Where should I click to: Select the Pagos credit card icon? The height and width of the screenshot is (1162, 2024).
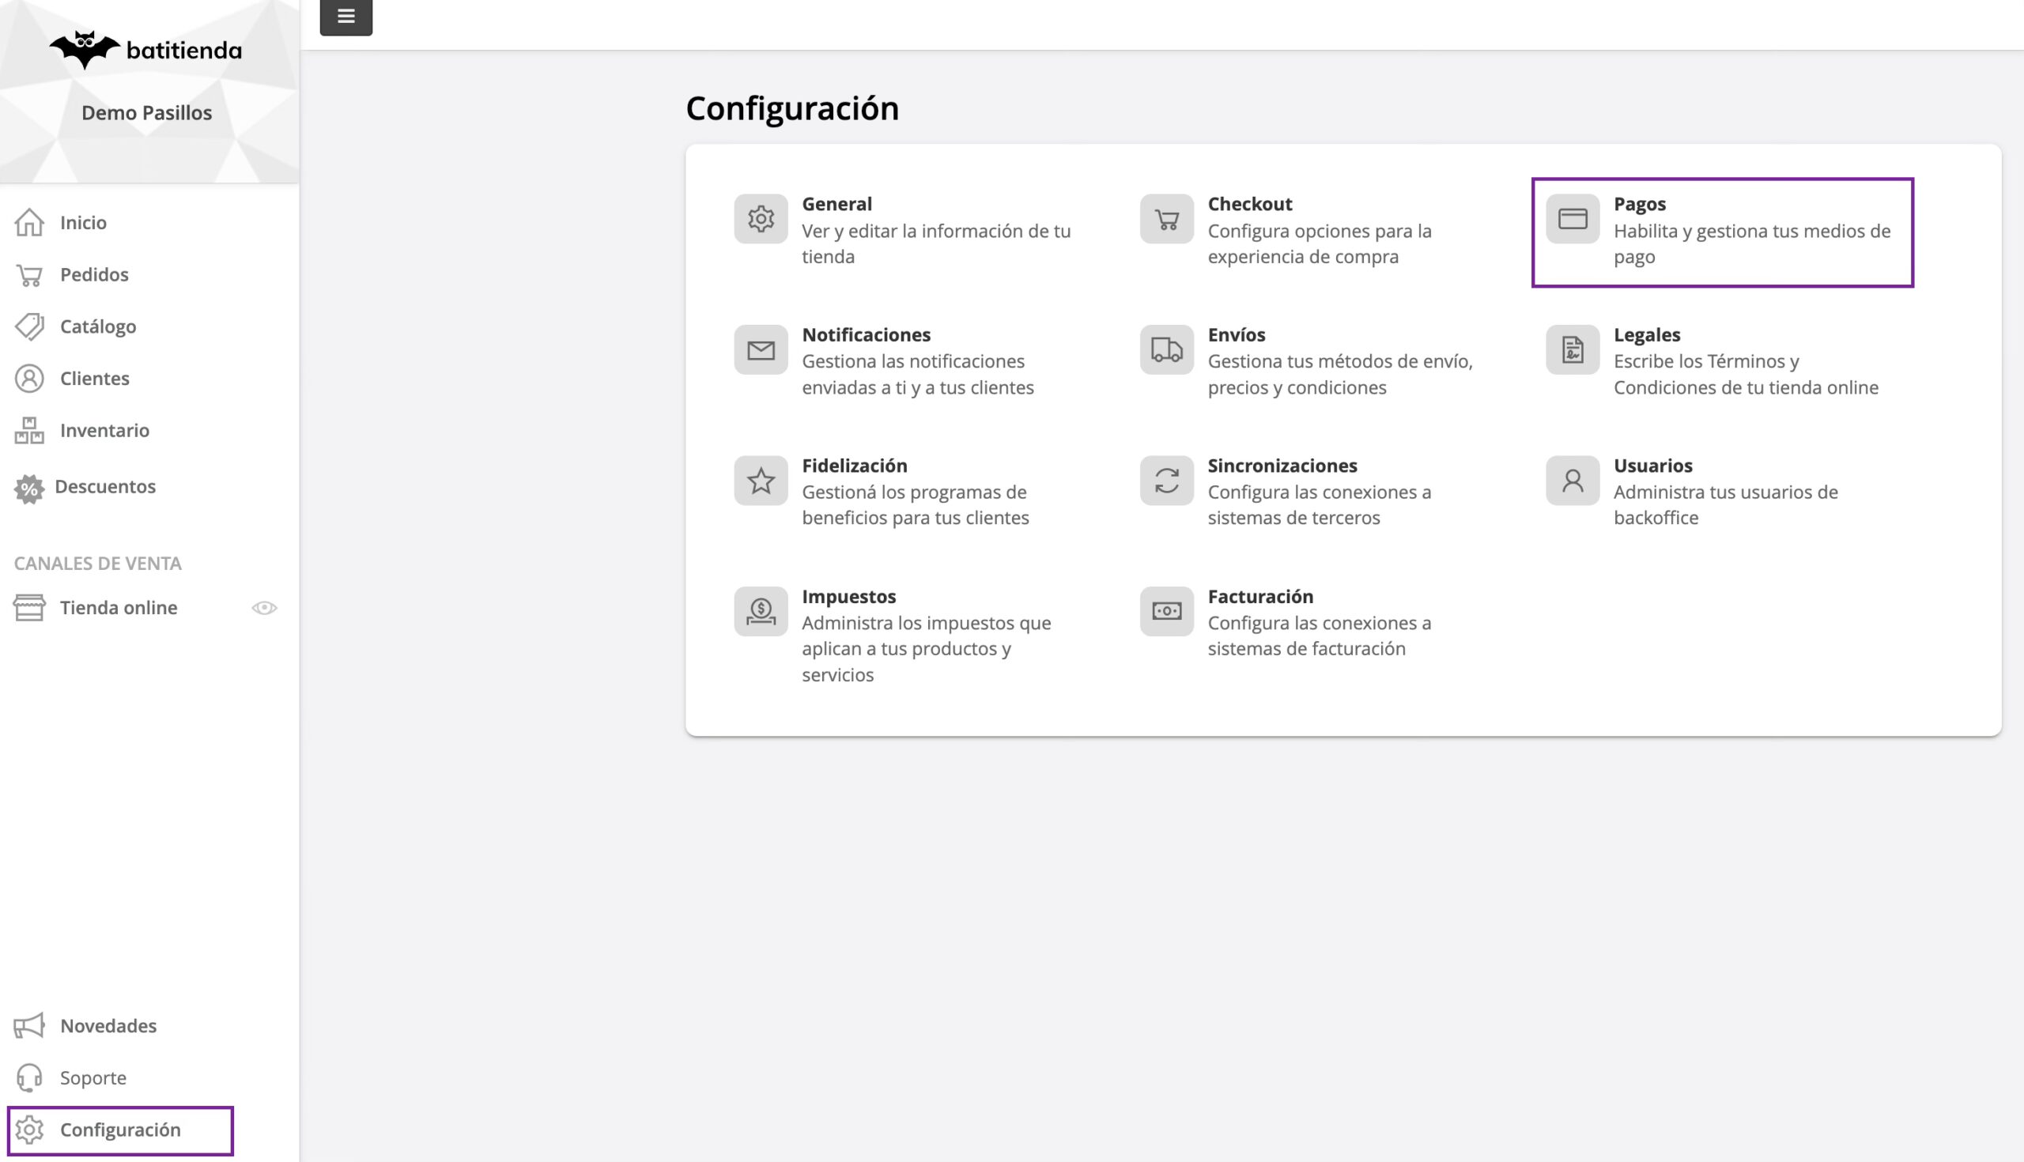click(x=1573, y=219)
